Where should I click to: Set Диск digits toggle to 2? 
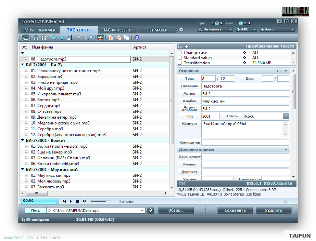coord(245,23)
